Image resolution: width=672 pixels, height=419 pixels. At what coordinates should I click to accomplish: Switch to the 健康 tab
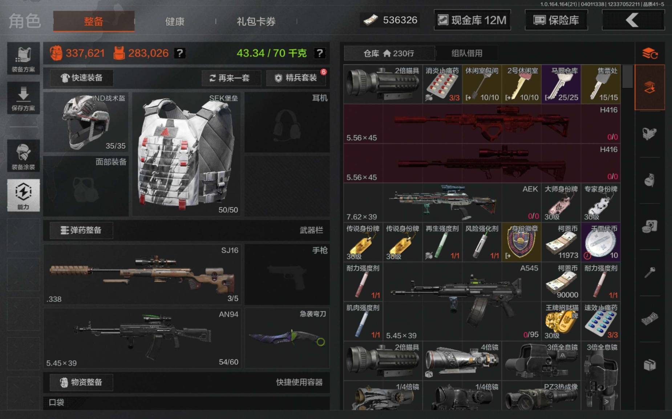pos(175,21)
